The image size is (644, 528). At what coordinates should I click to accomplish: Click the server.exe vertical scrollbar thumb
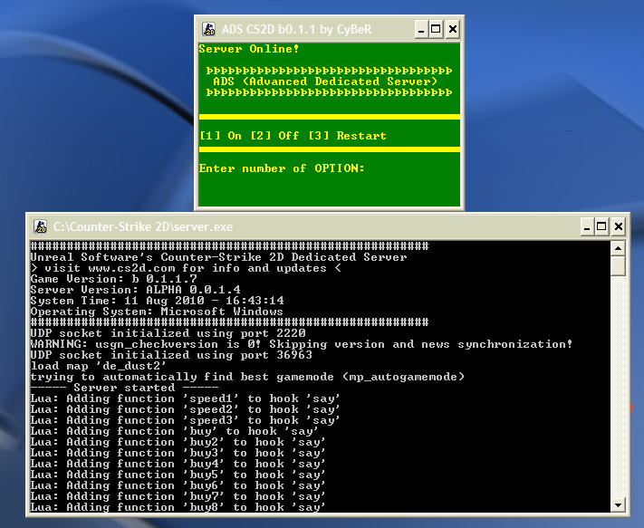(618, 266)
